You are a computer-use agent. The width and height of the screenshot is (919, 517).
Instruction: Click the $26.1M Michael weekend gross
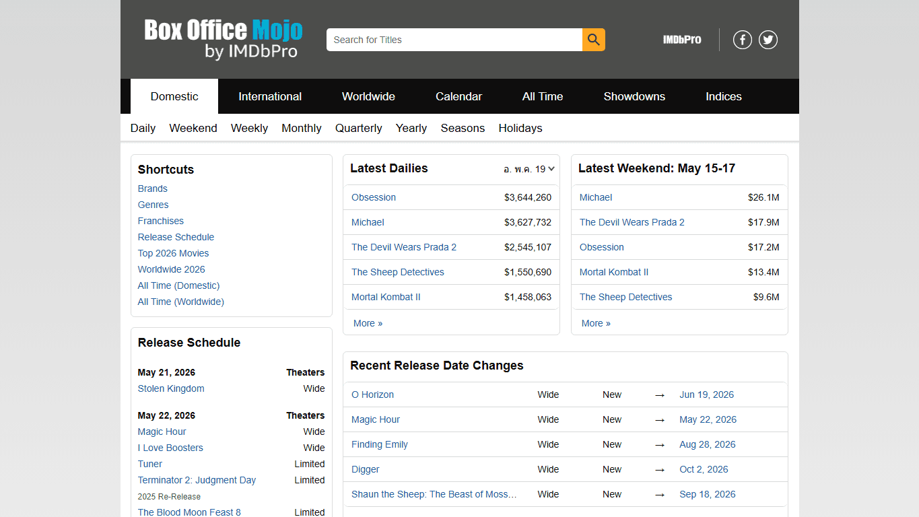click(763, 197)
